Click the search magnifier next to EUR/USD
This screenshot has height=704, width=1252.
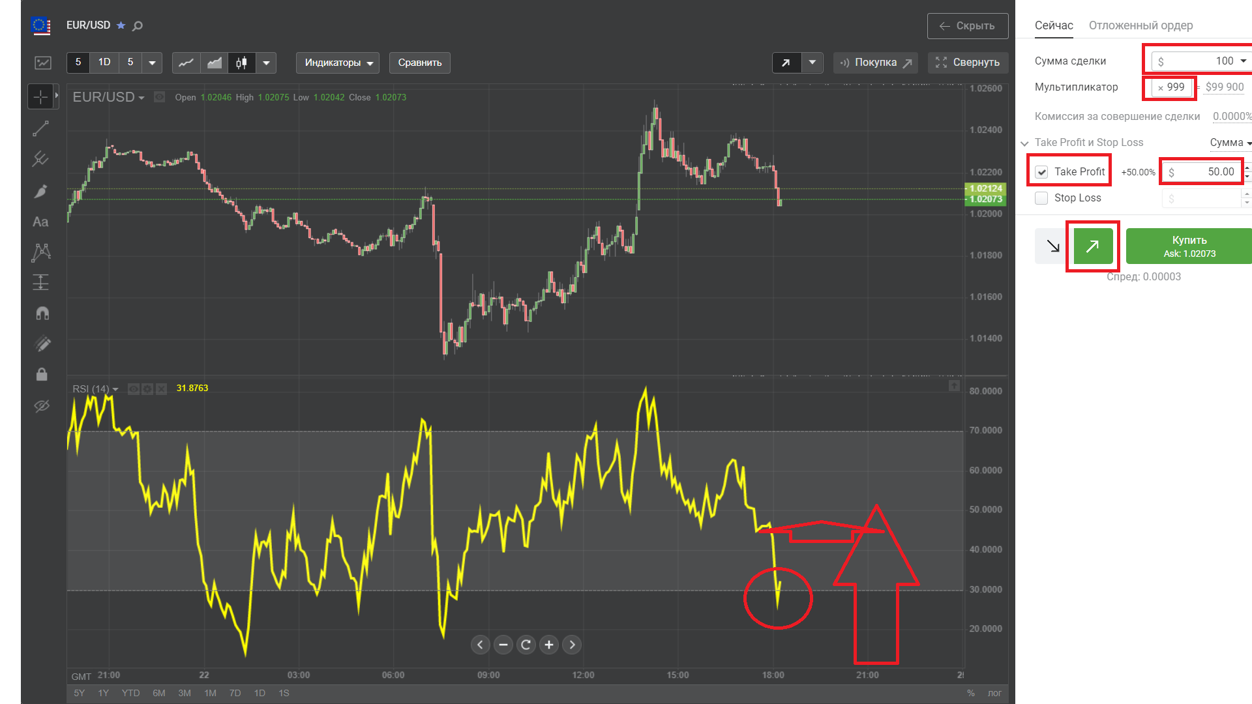pos(138,26)
